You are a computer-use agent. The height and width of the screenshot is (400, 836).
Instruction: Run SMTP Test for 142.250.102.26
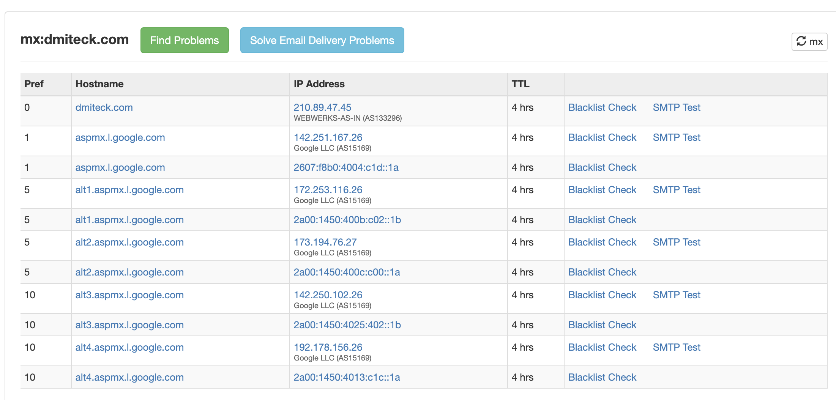(676, 295)
